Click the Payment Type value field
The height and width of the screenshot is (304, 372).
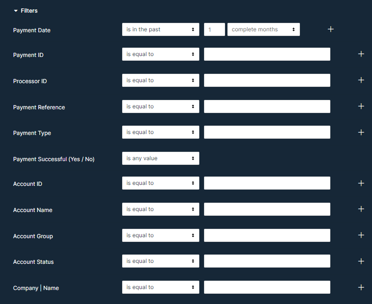coord(267,132)
